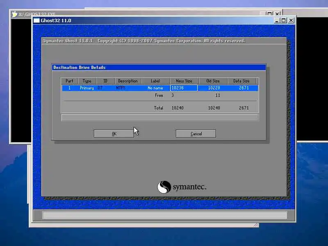328x246 pixels.
Task: Click the Symantec Ghost copyright header text
Action: click(144, 41)
